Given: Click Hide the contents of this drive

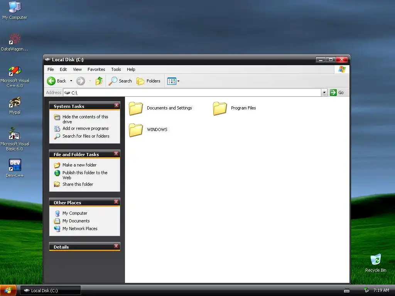Looking at the screenshot, I should coord(85,119).
